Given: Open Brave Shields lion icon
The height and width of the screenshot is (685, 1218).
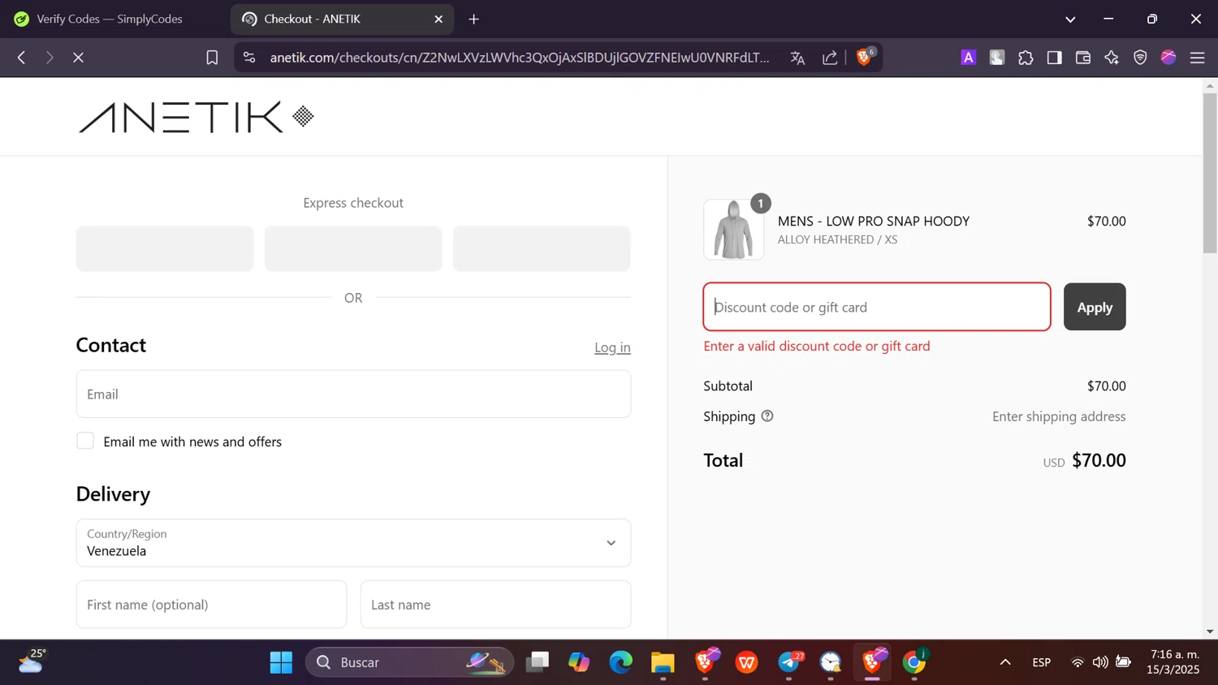Looking at the screenshot, I should (865, 57).
